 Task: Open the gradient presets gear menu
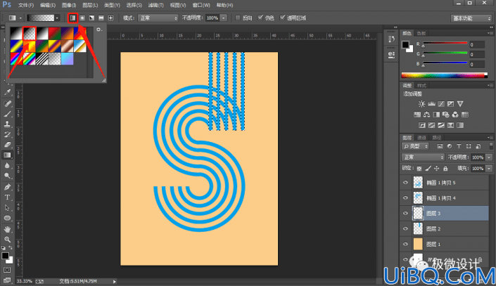coord(99,30)
